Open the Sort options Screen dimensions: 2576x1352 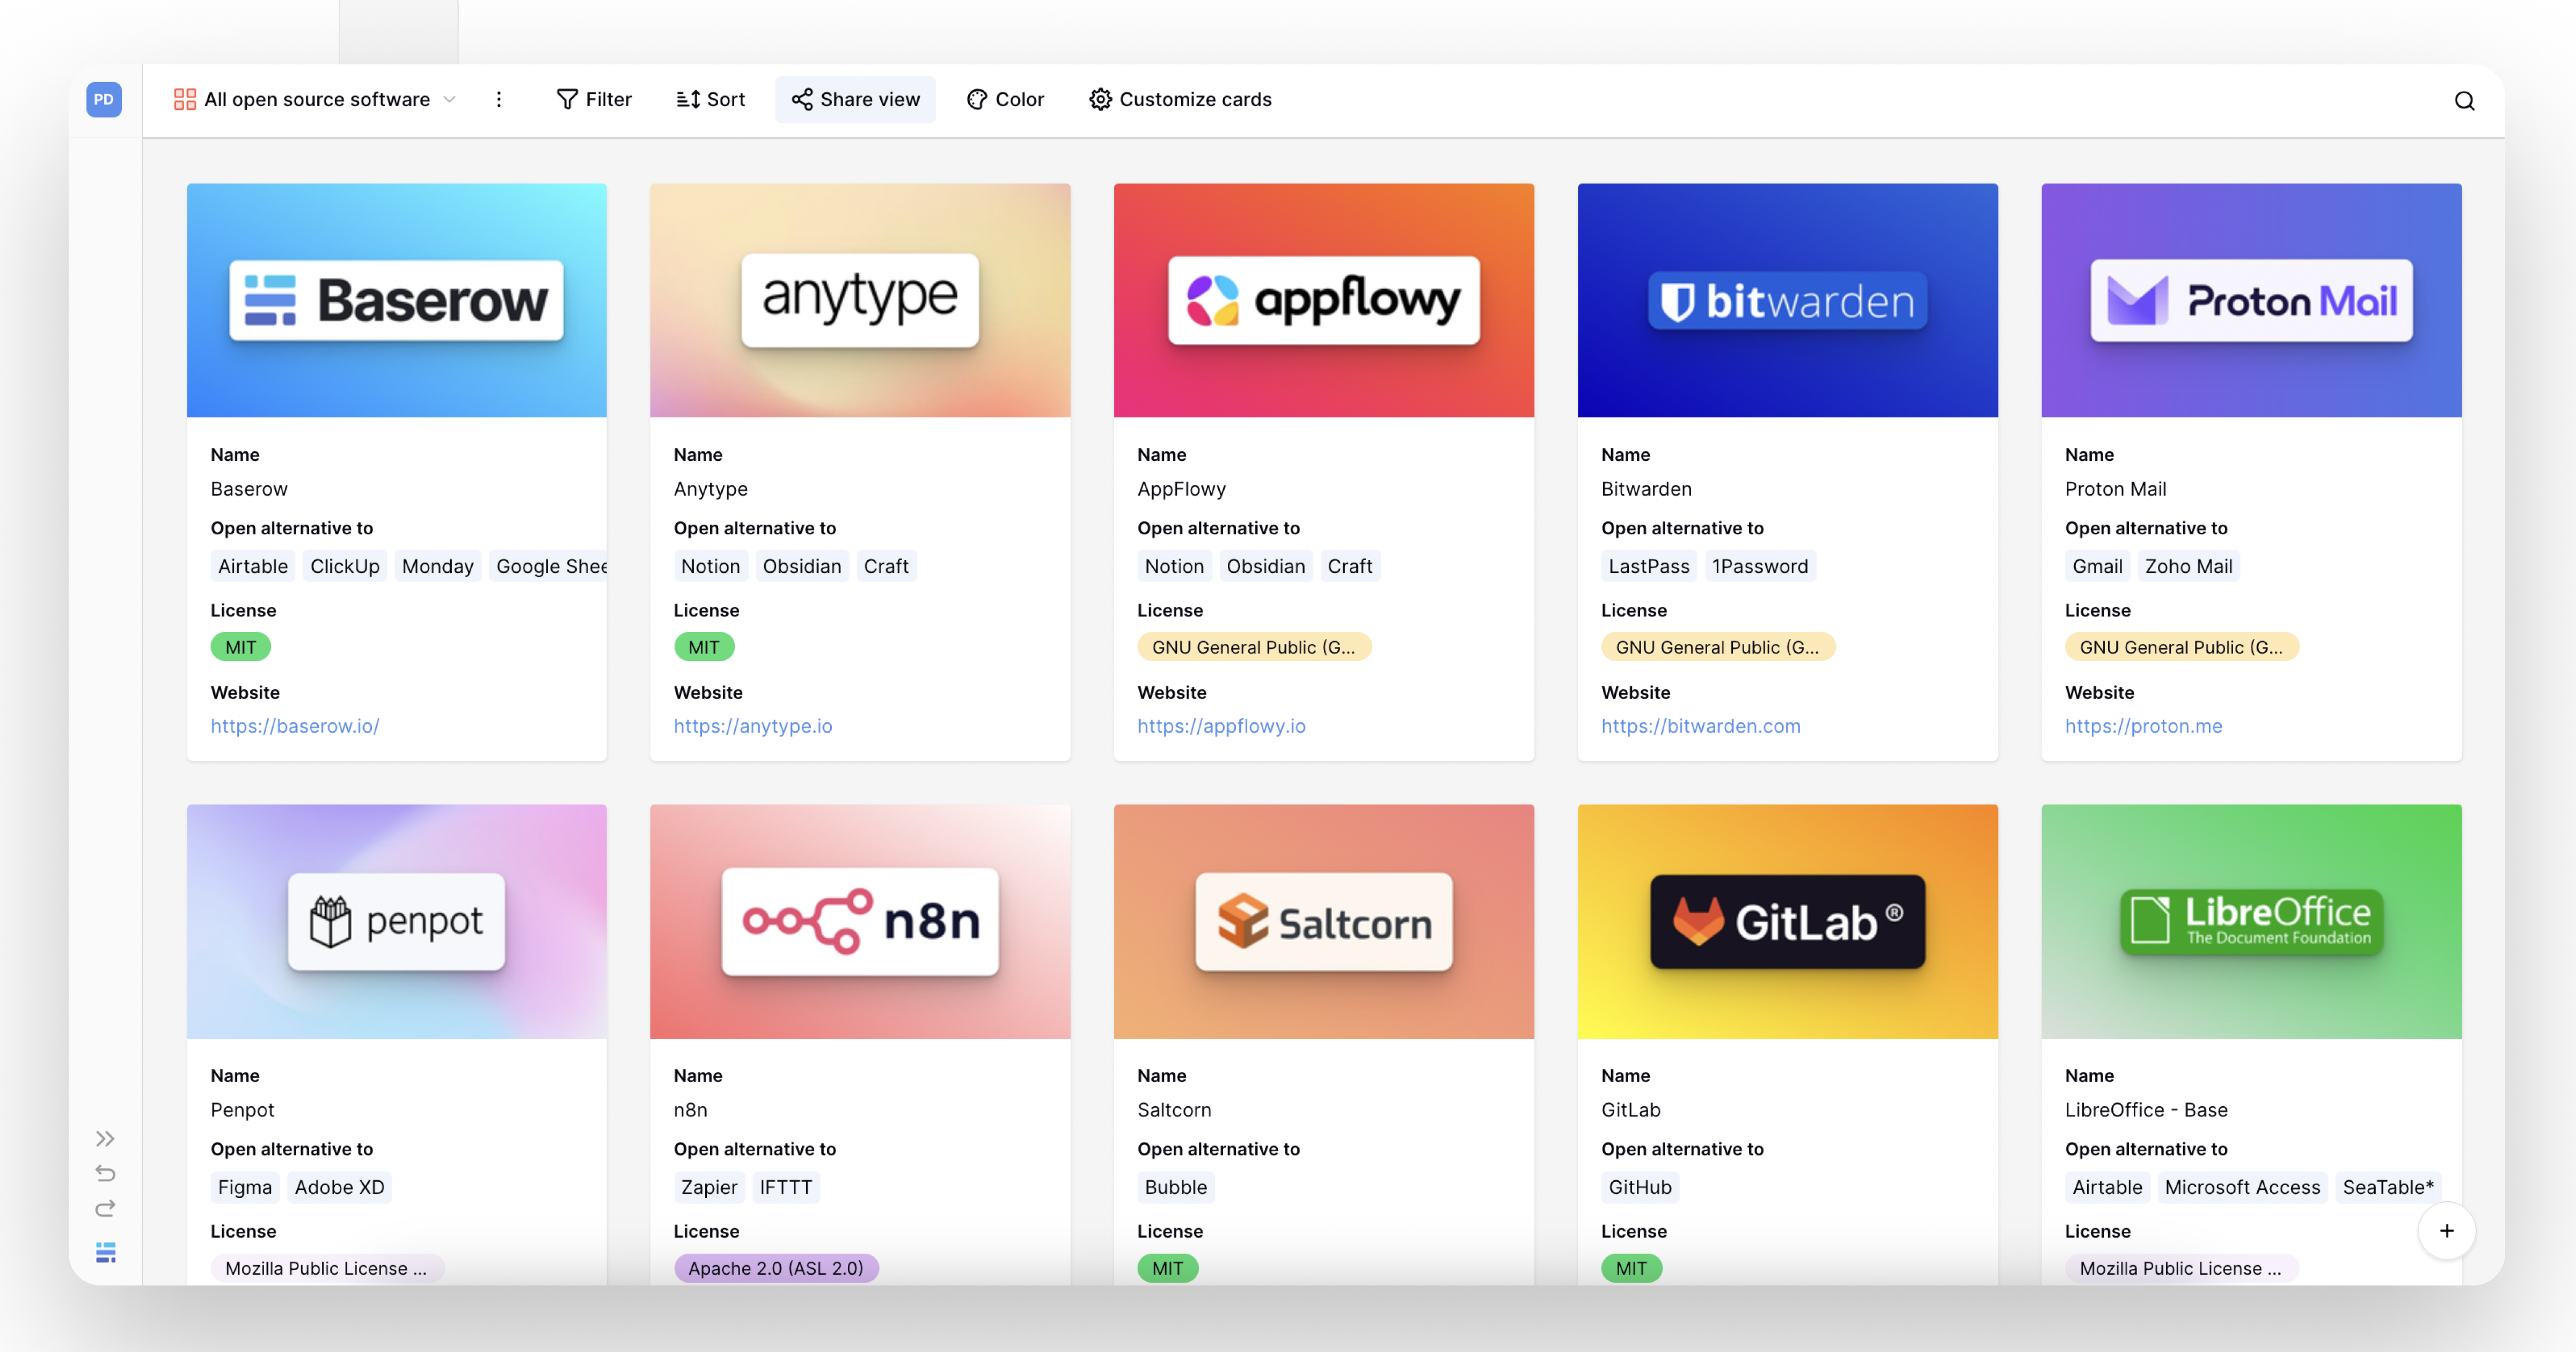coord(710,99)
